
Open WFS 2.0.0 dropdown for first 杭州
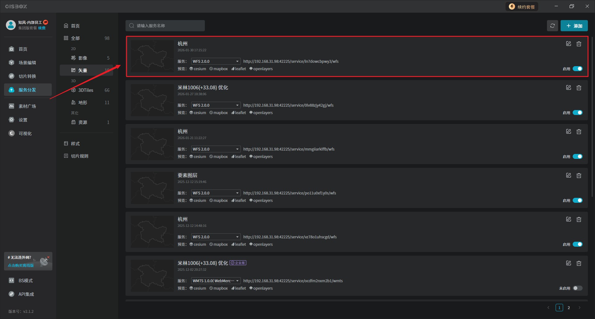[216, 62]
